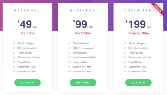The width and height of the screenshot is (167, 95).
Task: Click Buy Now on the Personal plan
Action: 27,83
